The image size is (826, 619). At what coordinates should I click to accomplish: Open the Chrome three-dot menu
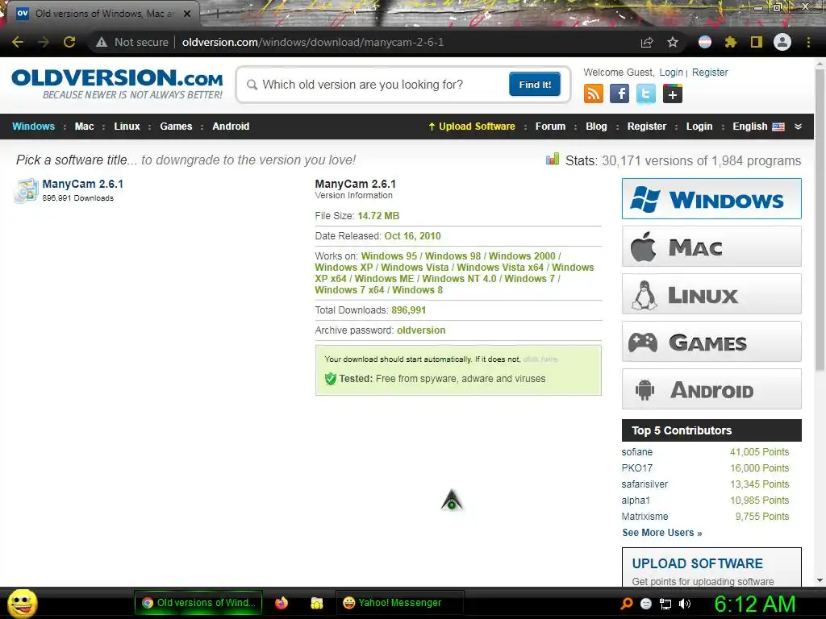[x=808, y=42]
